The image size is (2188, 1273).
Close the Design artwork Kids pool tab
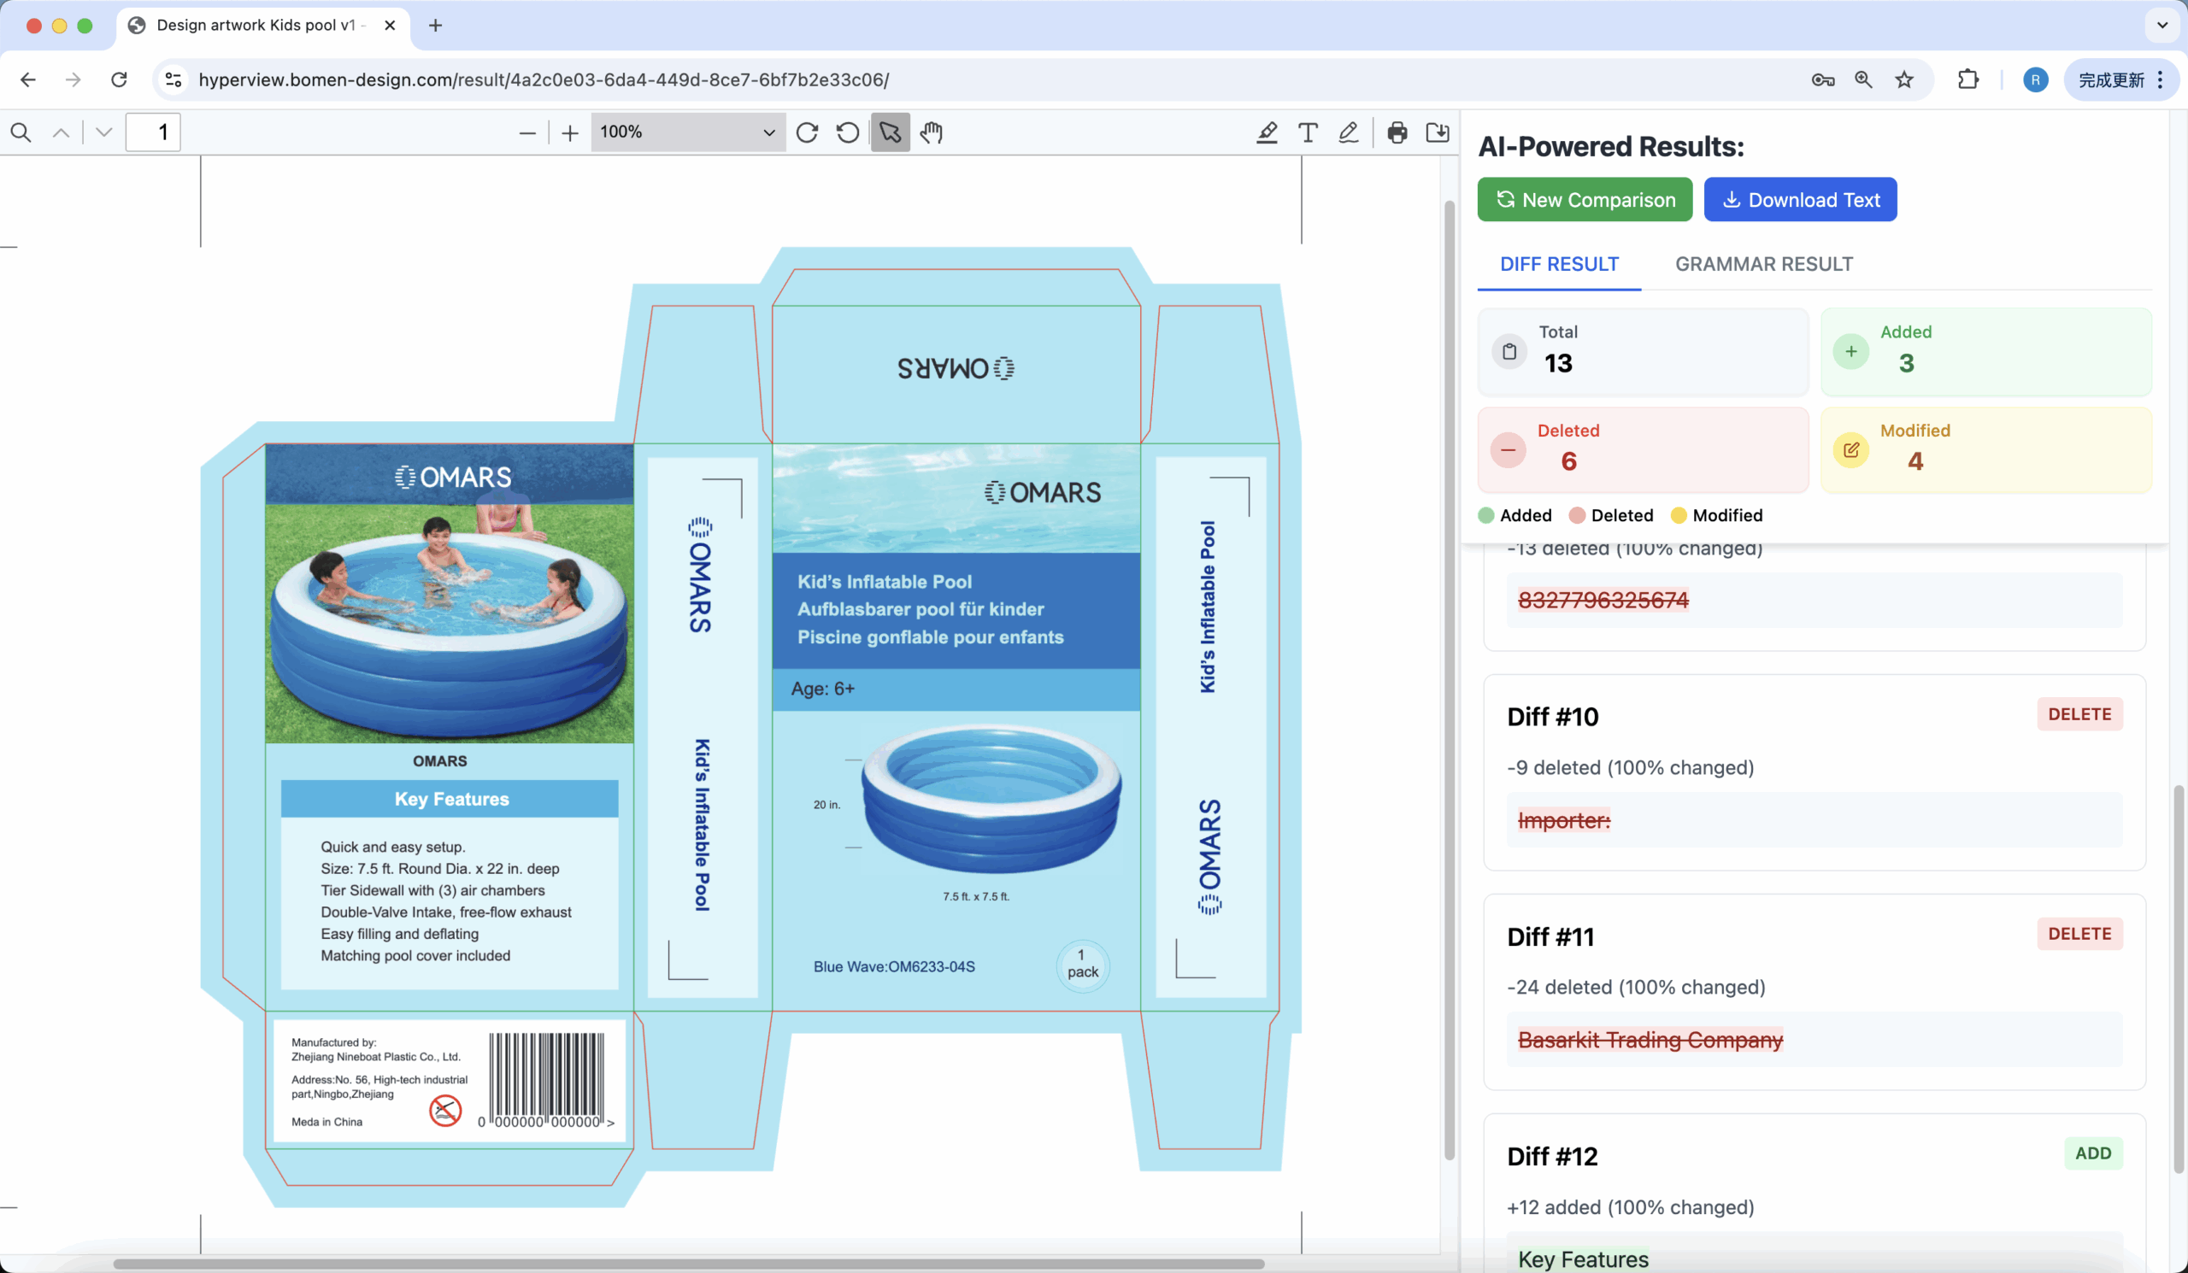(390, 25)
